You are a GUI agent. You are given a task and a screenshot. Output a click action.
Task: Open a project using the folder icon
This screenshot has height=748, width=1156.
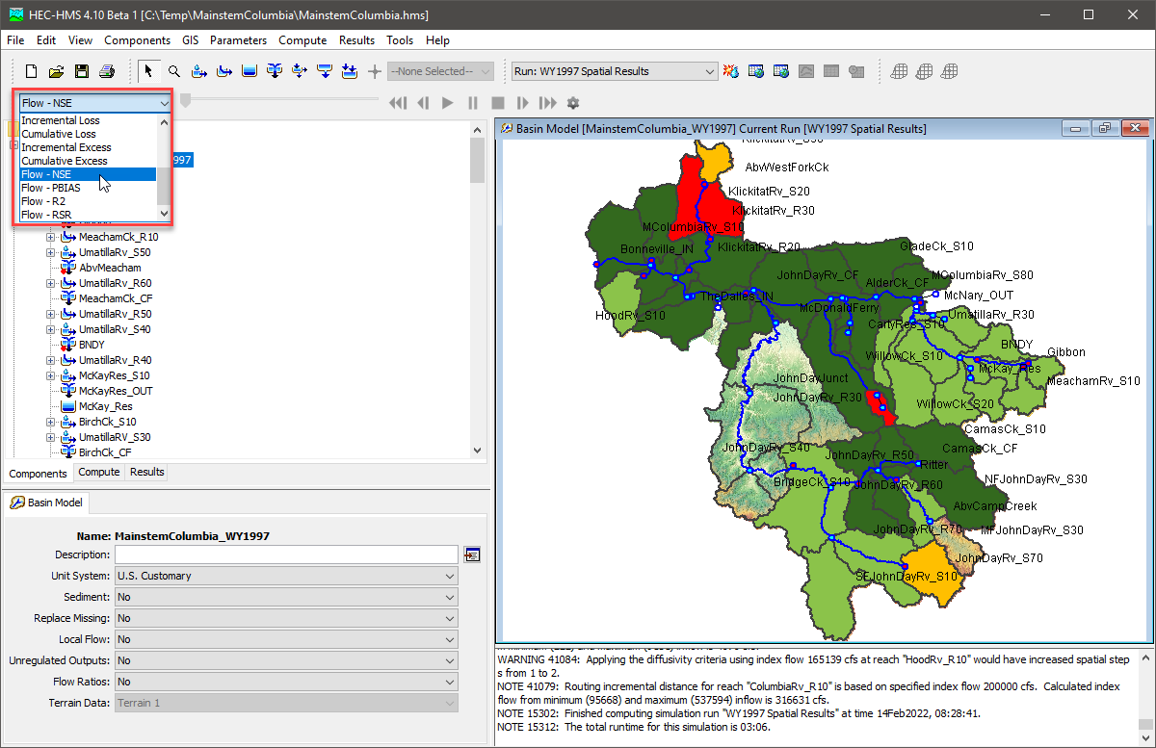pos(57,71)
